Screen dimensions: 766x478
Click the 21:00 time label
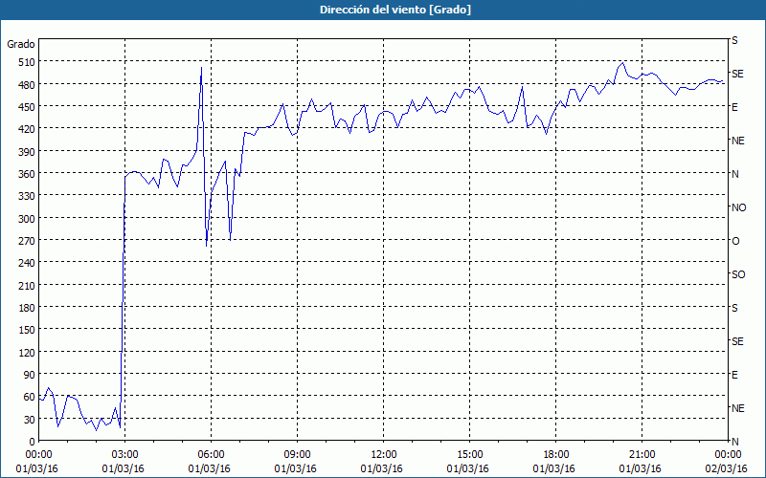(x=642, y=456)
